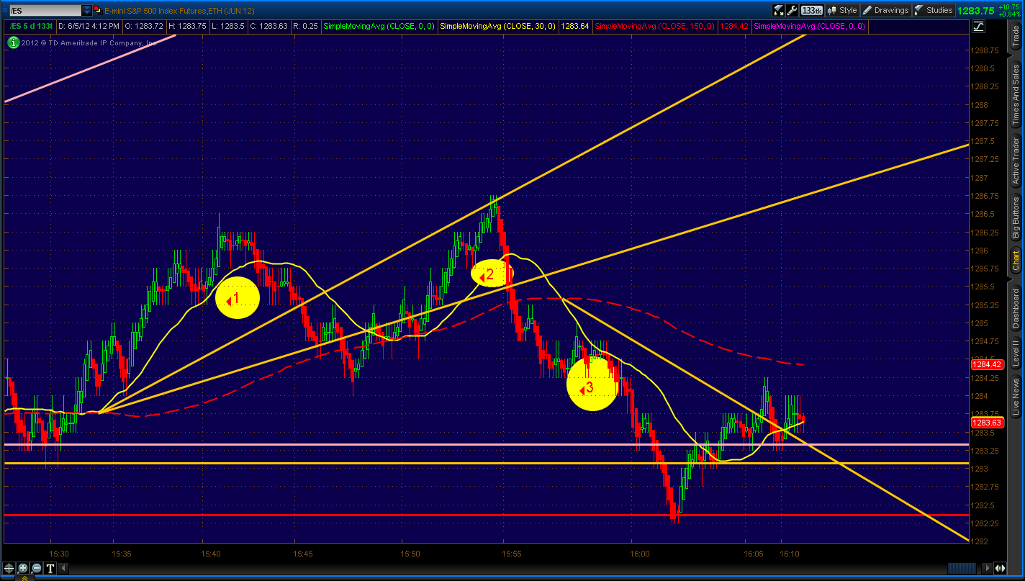Click the 1284.42 red average value in header

tap(734, 27)
